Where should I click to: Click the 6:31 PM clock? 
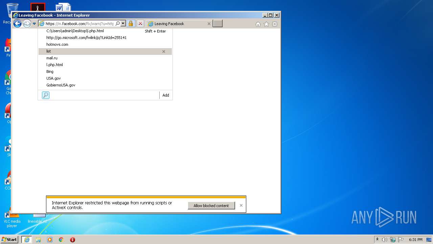pos(415,240)
